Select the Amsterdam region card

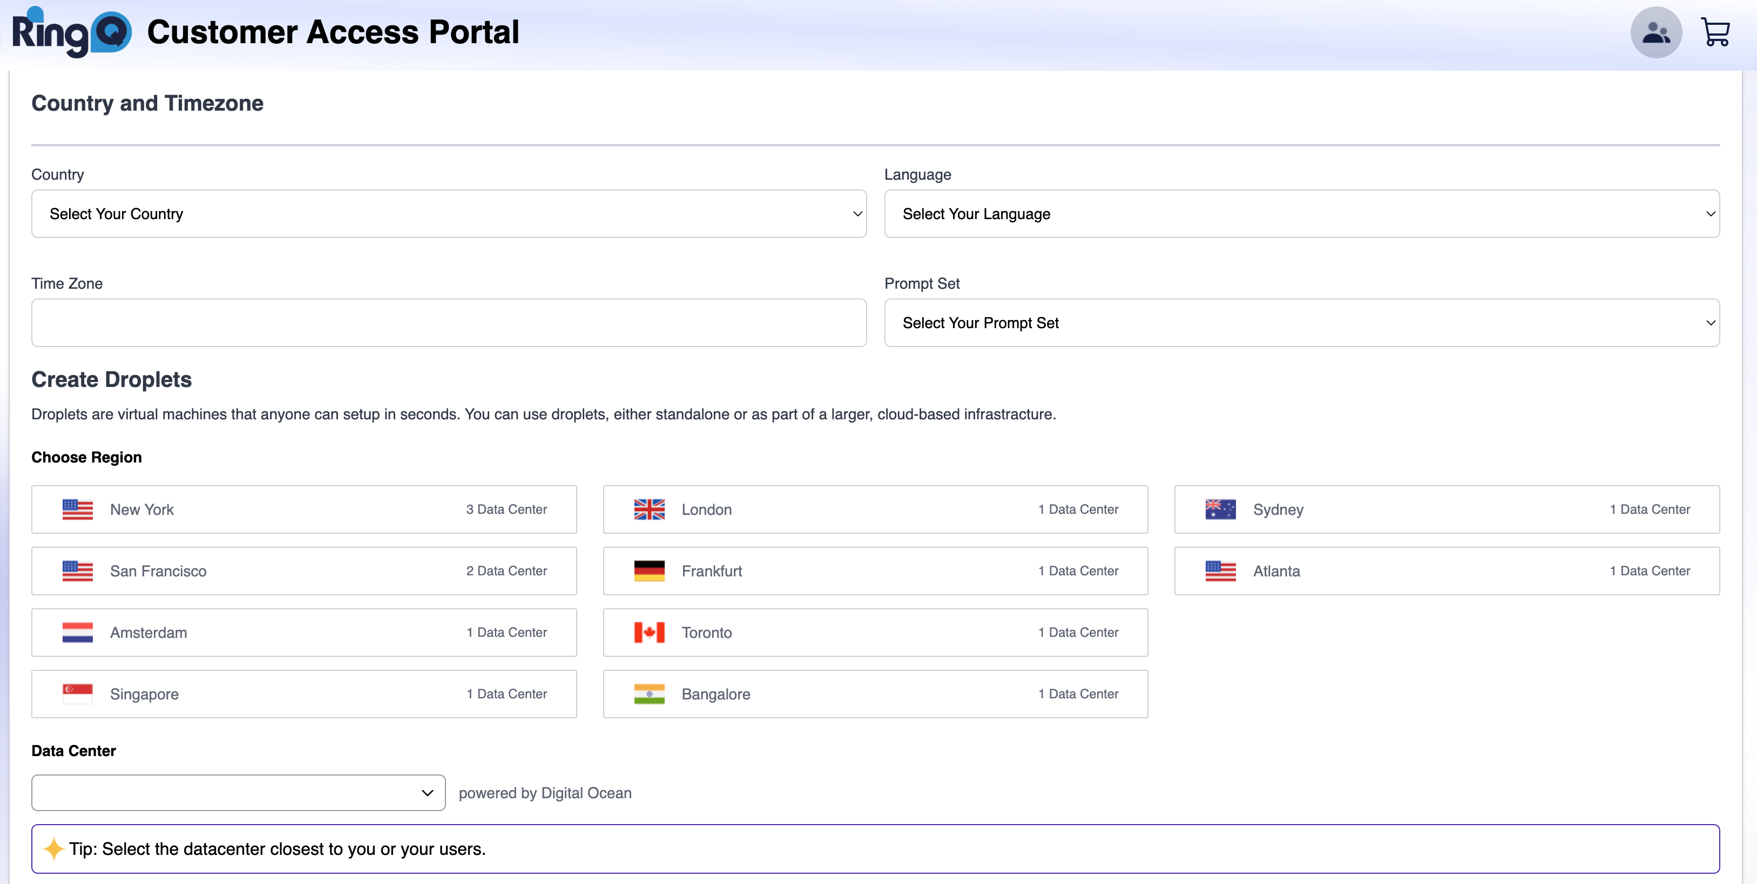304,632
